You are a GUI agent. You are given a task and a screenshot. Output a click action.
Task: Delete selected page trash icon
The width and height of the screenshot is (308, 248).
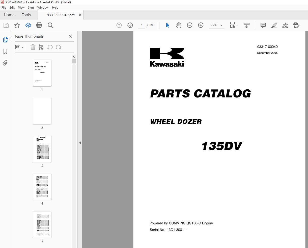coord(33,47)
